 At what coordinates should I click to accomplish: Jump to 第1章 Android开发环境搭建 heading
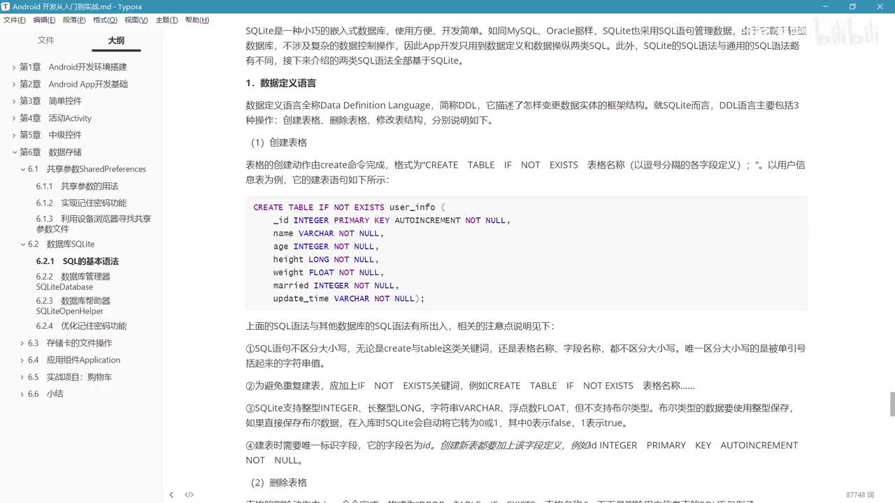point(73,67)
